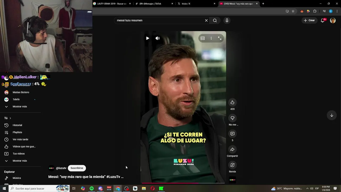This screenshot has height=192, width=341.
Task: Open a new browser tab
Action: [263, 4]
